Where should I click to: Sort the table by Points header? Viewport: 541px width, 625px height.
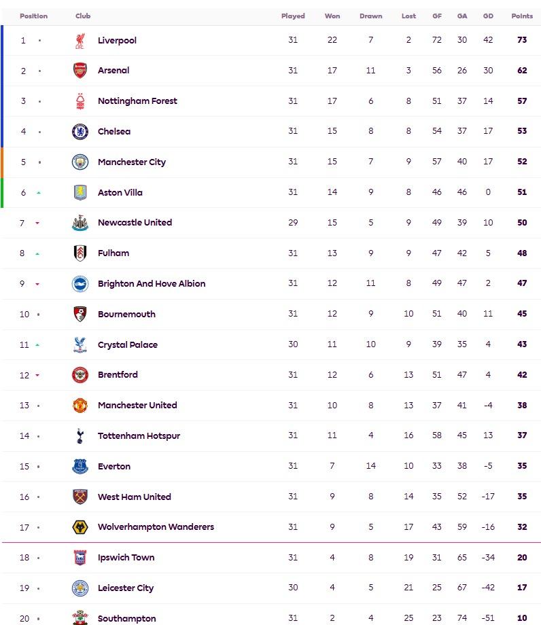tap(522, 16)
